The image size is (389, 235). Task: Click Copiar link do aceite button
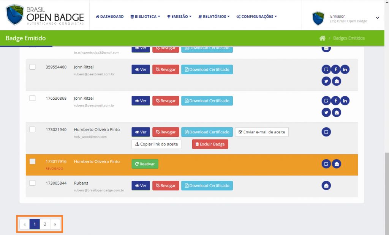157,144
